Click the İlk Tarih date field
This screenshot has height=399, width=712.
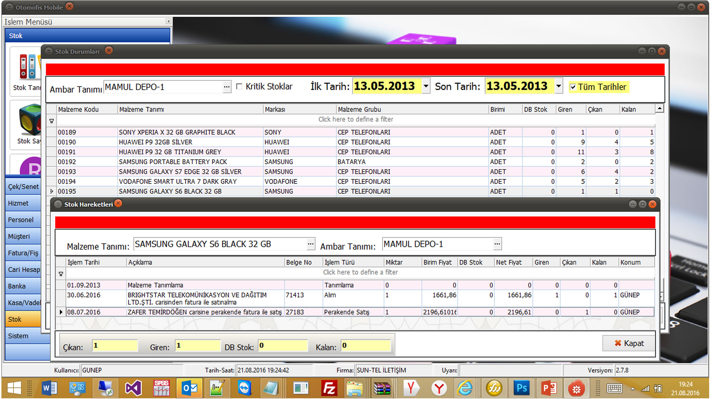(387, 86)
